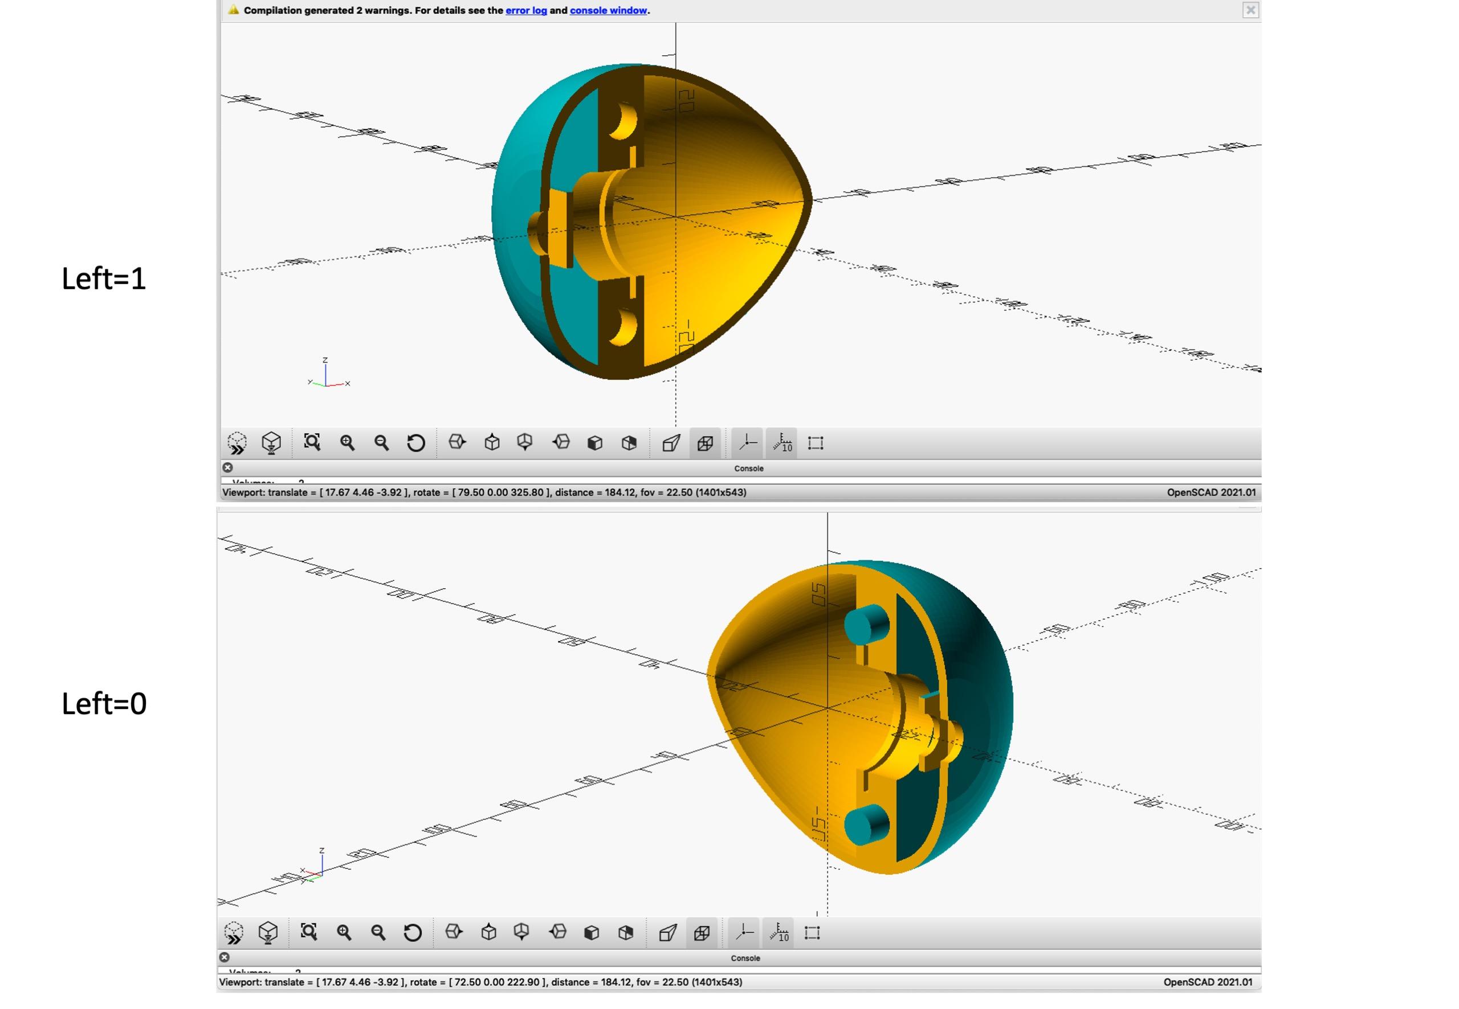Switch to Top view in Left=1 window

click(492, 442)
